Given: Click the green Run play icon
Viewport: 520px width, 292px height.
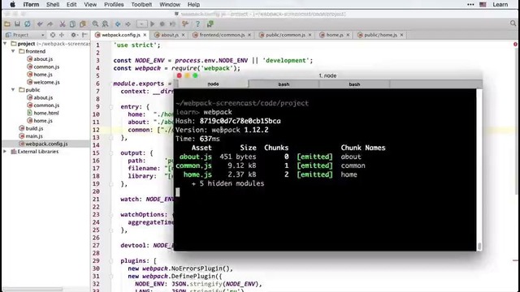Looking at the screenshot, I should 153,24.
